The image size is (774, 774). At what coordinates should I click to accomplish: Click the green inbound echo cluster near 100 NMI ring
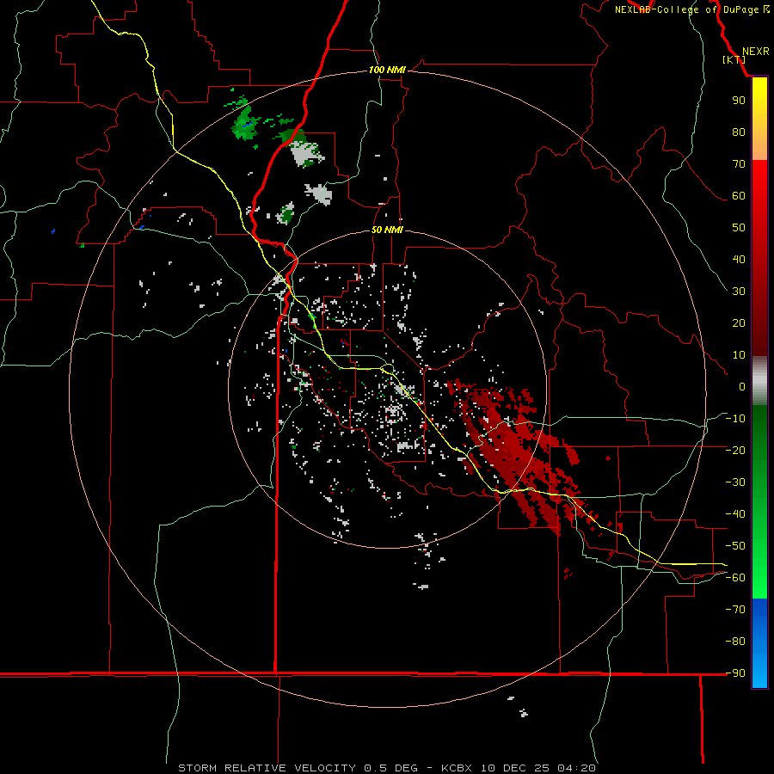(x=245, y=123)
